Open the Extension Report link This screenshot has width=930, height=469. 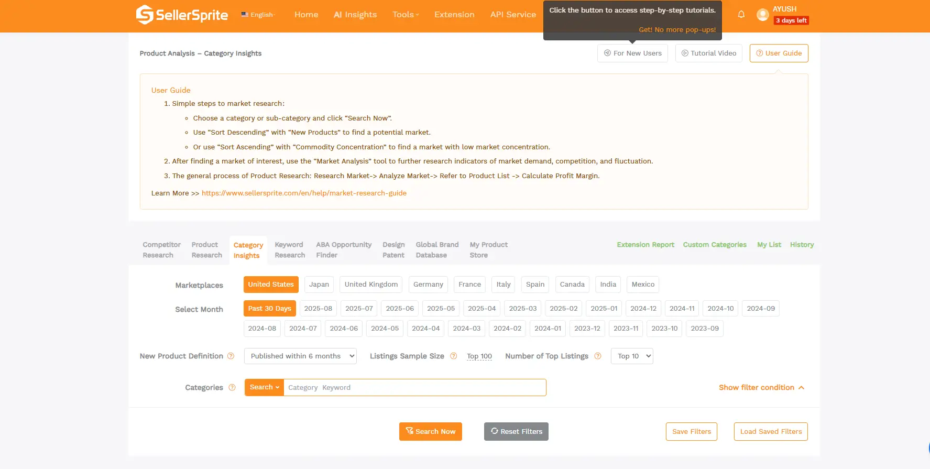click(645, 245)
